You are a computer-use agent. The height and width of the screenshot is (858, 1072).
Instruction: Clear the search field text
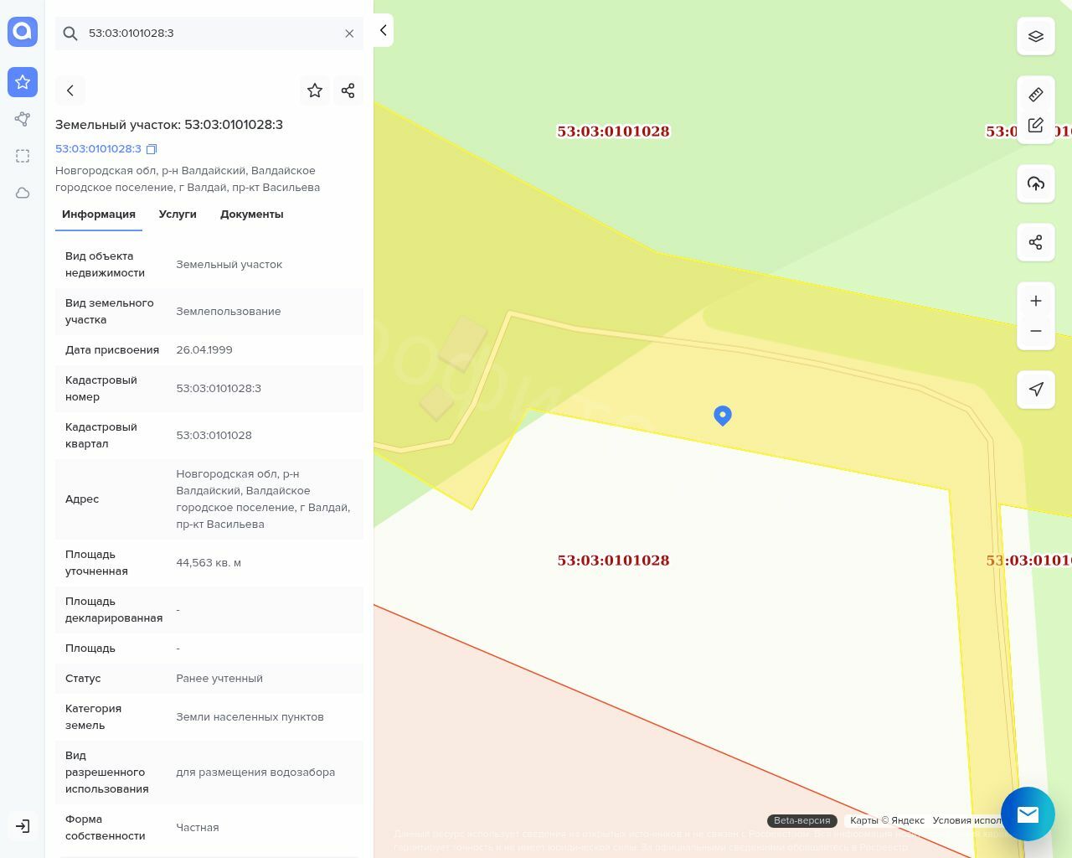pos(349,34)
